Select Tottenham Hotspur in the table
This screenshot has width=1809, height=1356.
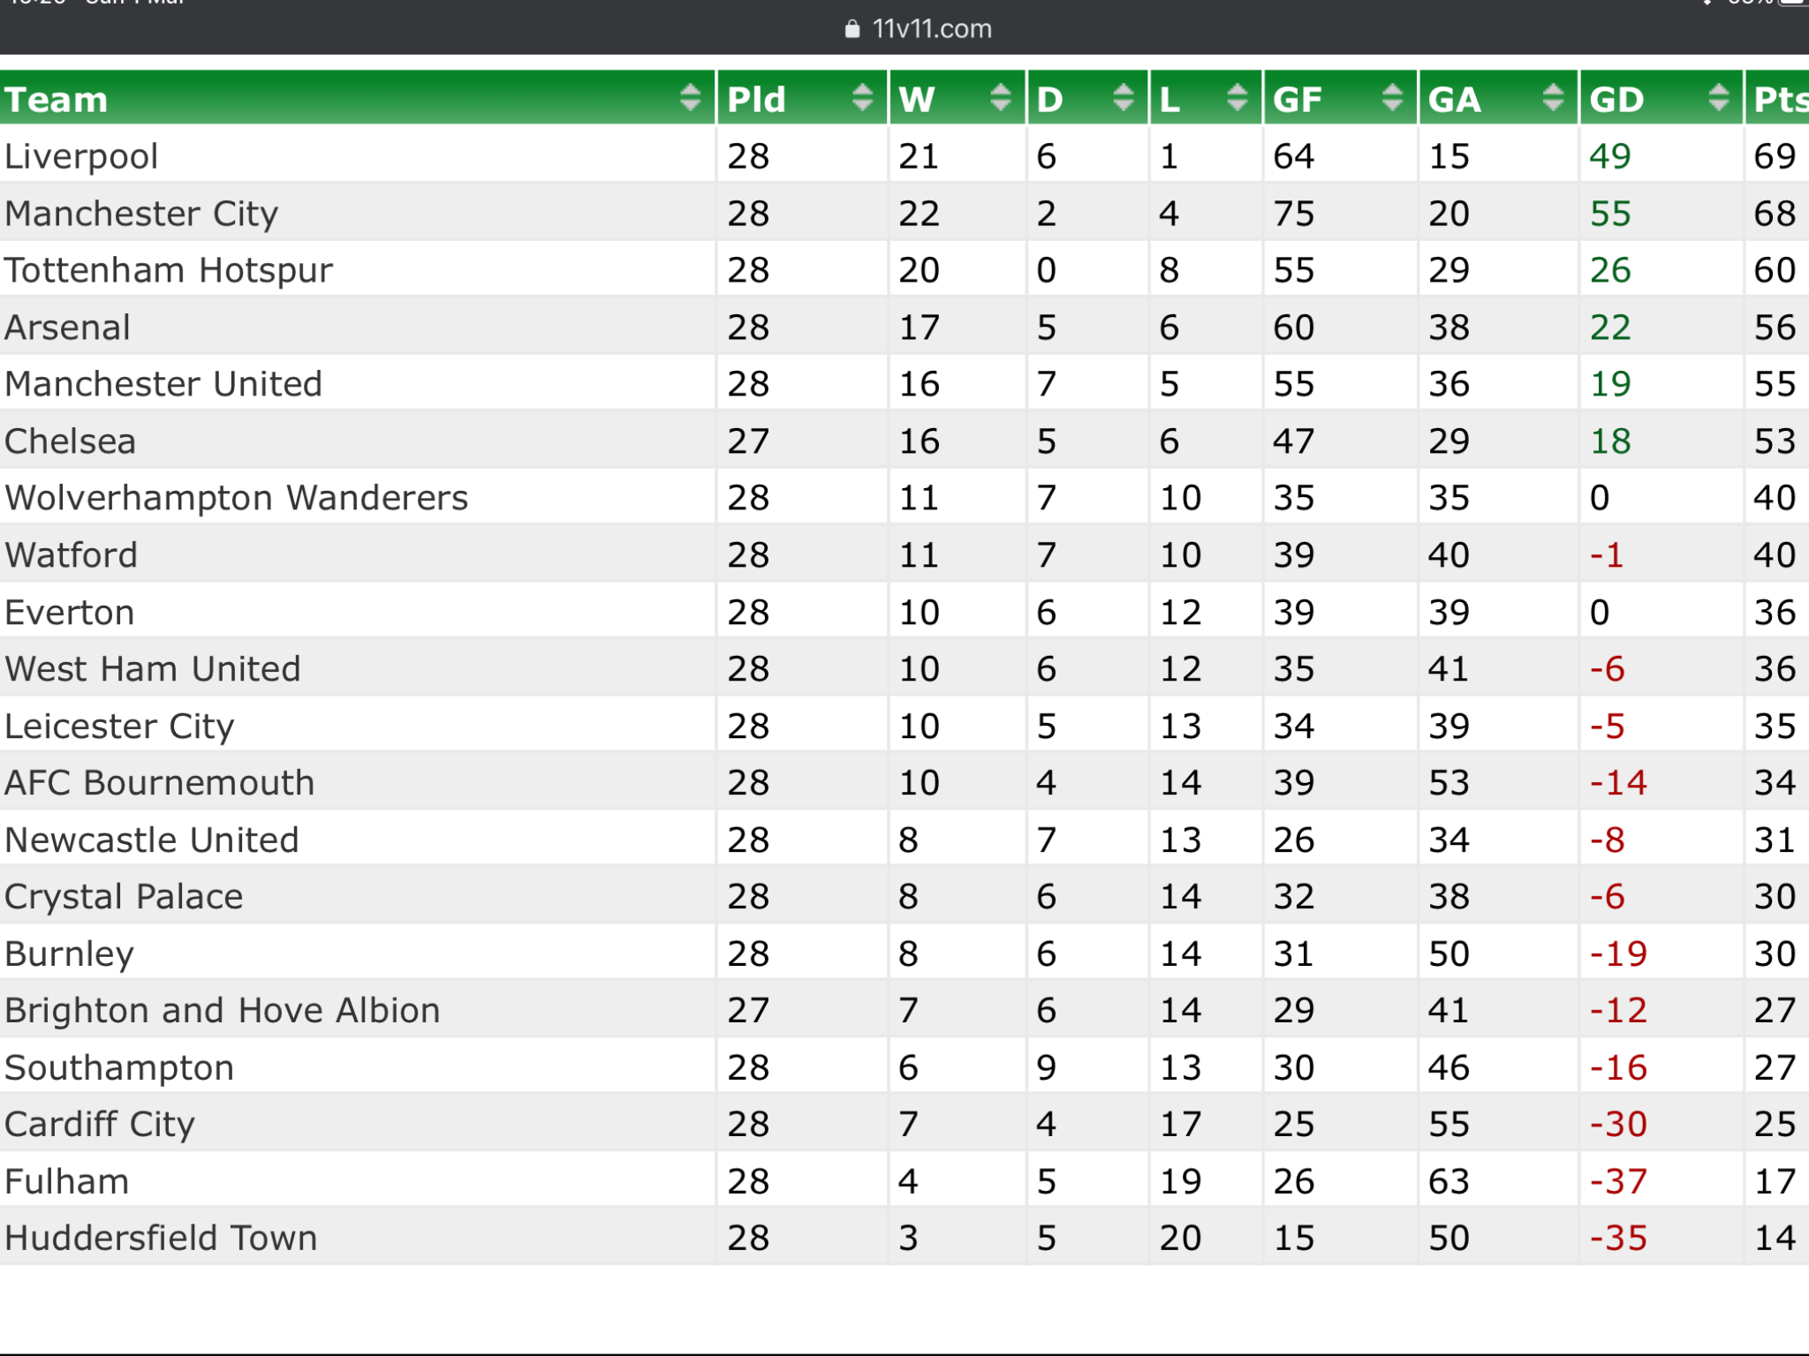point(169,270)
